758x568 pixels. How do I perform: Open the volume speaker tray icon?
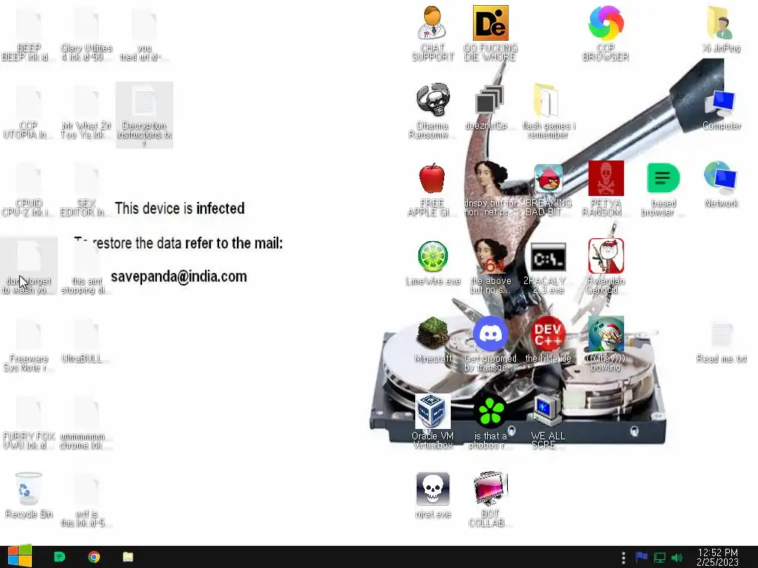pos(677,558)
